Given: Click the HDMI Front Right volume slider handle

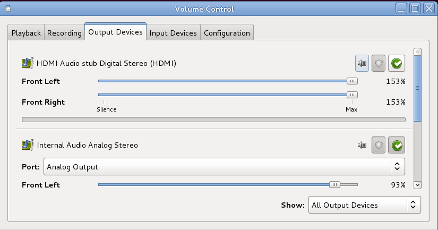Looking at the screenshot, I should (x=351, y=95).
